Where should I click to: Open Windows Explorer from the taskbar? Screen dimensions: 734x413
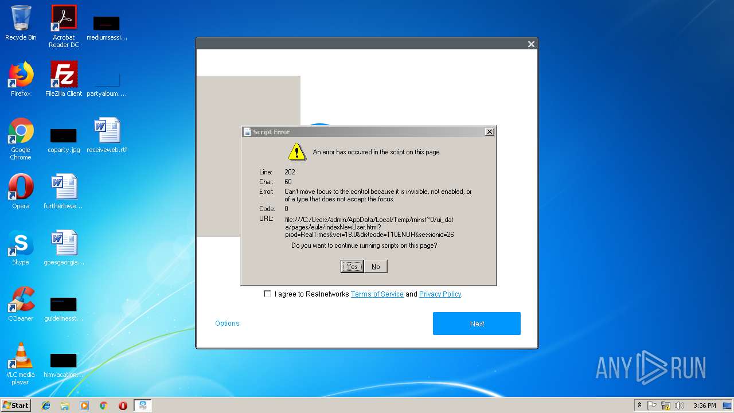pyautogui.click(x=65, y=406)
